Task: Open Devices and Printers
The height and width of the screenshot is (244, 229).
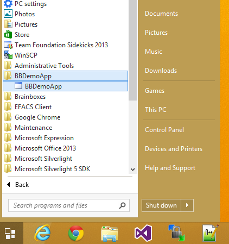Action: pyautogui.click(x=174, y=149)
